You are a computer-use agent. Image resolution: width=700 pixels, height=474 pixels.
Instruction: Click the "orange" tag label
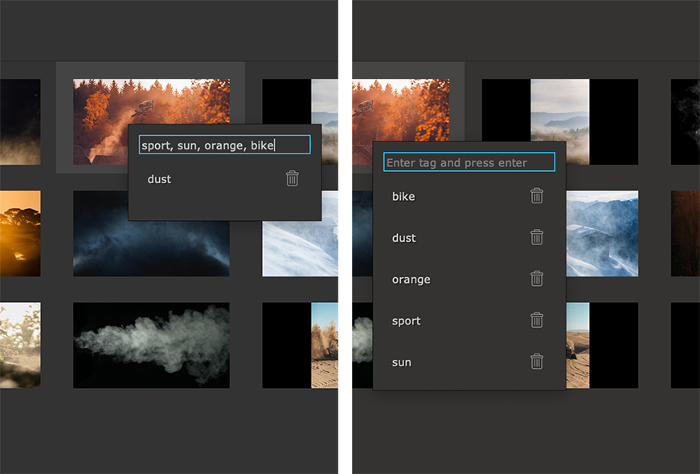tap(411, 279)
